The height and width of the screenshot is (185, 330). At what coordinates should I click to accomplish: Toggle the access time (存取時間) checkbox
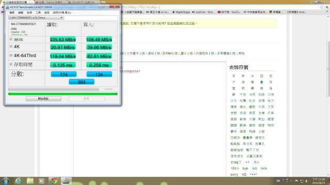pyautogui.click(x=11, y=64)
